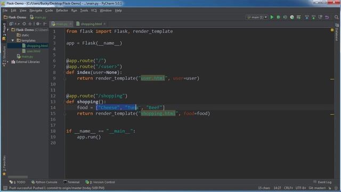
Task: Open the UTF-8 encoding selector
Action: (x=301, y=188)
